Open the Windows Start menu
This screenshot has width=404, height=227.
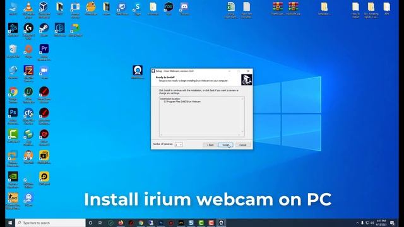[x=10, y=223]
